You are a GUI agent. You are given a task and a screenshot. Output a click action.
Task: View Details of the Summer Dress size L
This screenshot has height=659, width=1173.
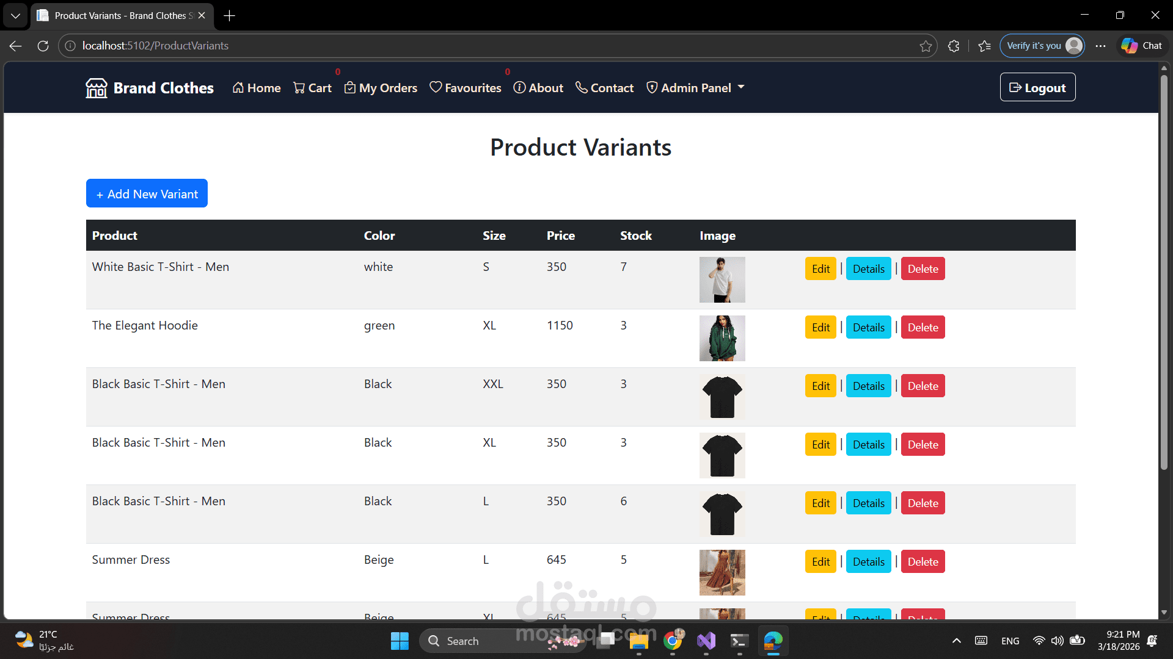pos(868,562)
